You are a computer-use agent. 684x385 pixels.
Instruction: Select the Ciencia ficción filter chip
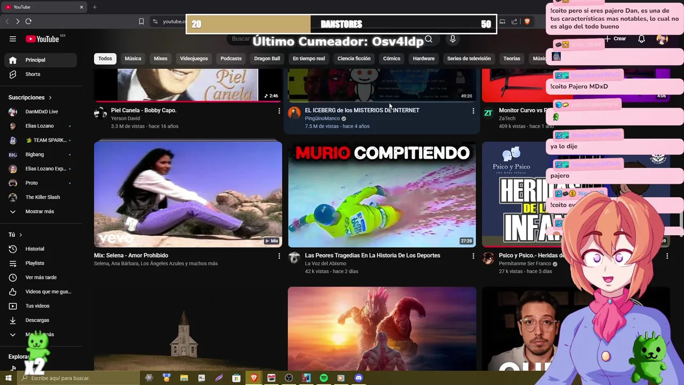click(354, 58)
